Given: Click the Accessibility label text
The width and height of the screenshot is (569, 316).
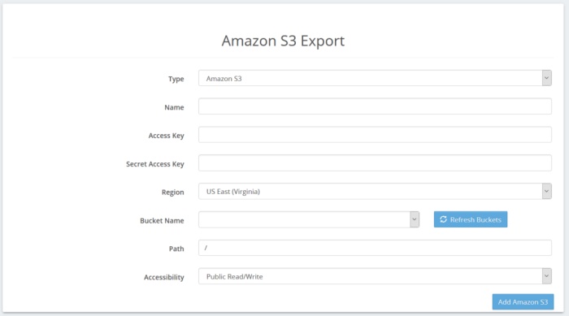Looking at the screenshot, I should (164, 277).
